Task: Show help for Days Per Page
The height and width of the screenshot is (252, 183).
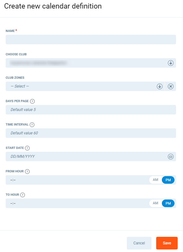Action: coord(32,101)
